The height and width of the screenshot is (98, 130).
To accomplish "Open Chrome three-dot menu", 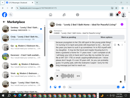I will (127, 8).
